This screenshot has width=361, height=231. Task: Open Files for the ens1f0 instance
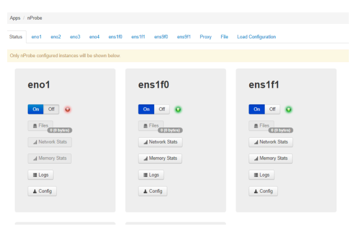(x=151, y=126)
